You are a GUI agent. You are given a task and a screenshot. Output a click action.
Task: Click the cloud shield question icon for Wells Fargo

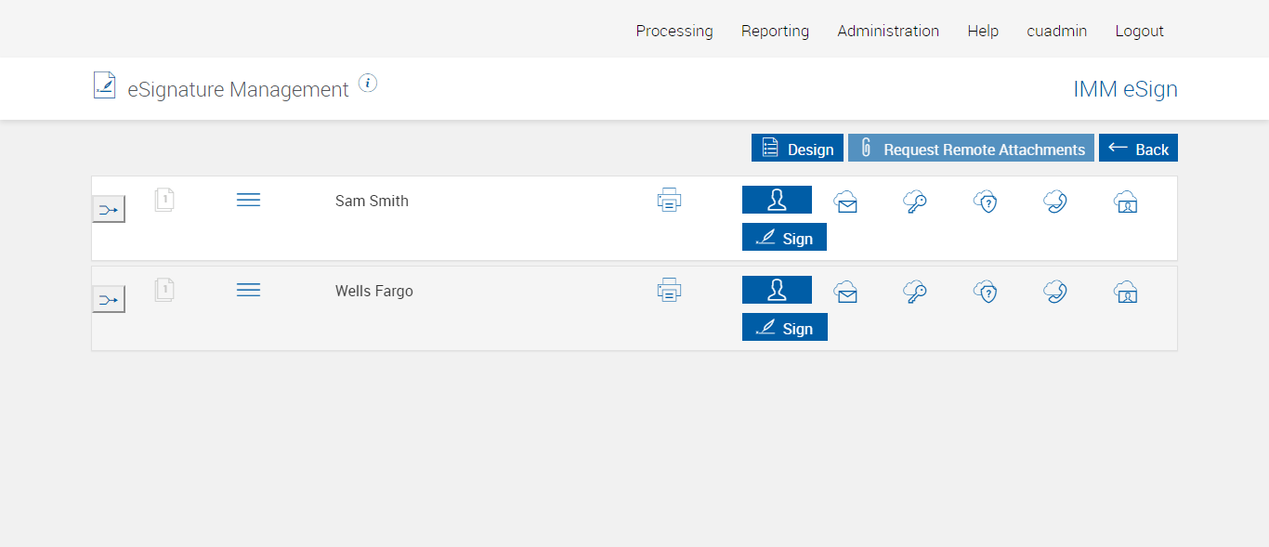click(x=985, y=292)
